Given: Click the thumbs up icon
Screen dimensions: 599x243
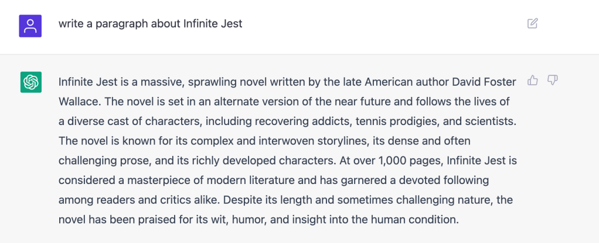Looking at the screenshot, I should coord(533,80).
